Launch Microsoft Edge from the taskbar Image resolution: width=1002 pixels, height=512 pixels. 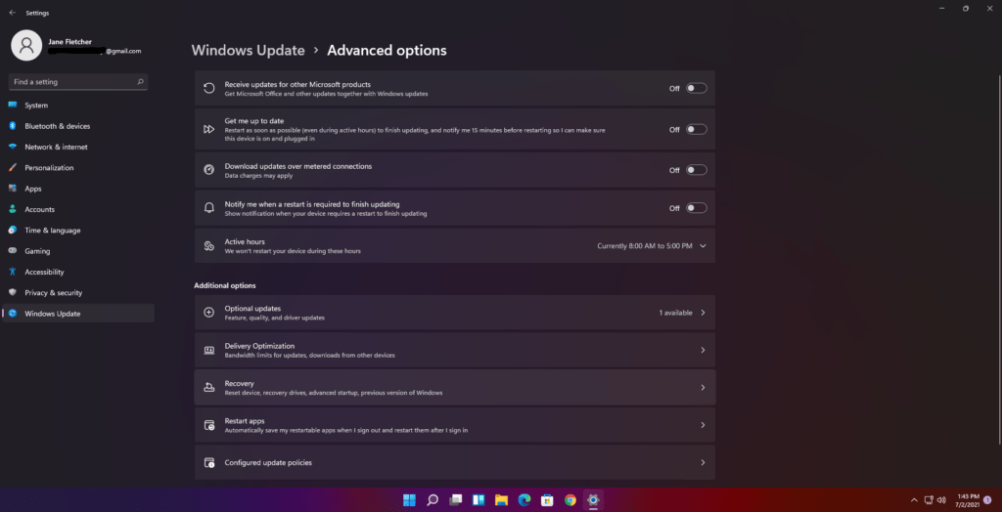pos(524,500)
